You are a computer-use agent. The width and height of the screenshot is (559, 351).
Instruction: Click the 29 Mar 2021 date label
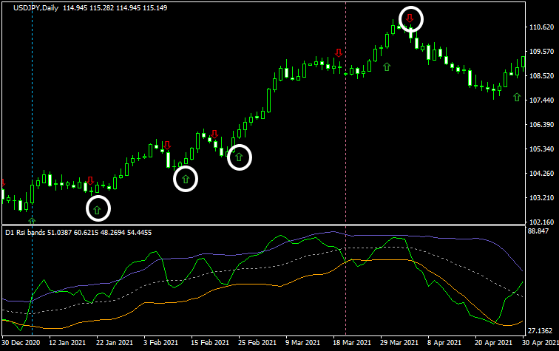coord(399,342)
